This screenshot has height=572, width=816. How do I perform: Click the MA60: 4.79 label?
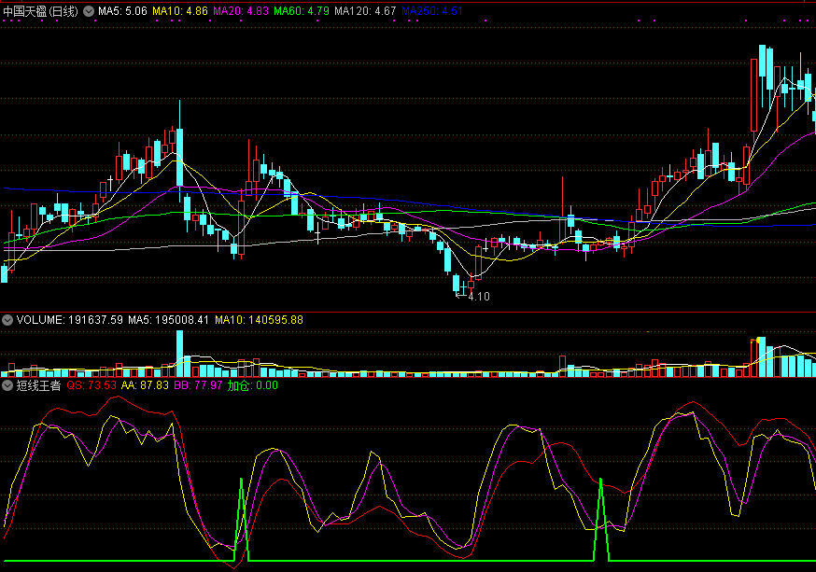(302, 11)
